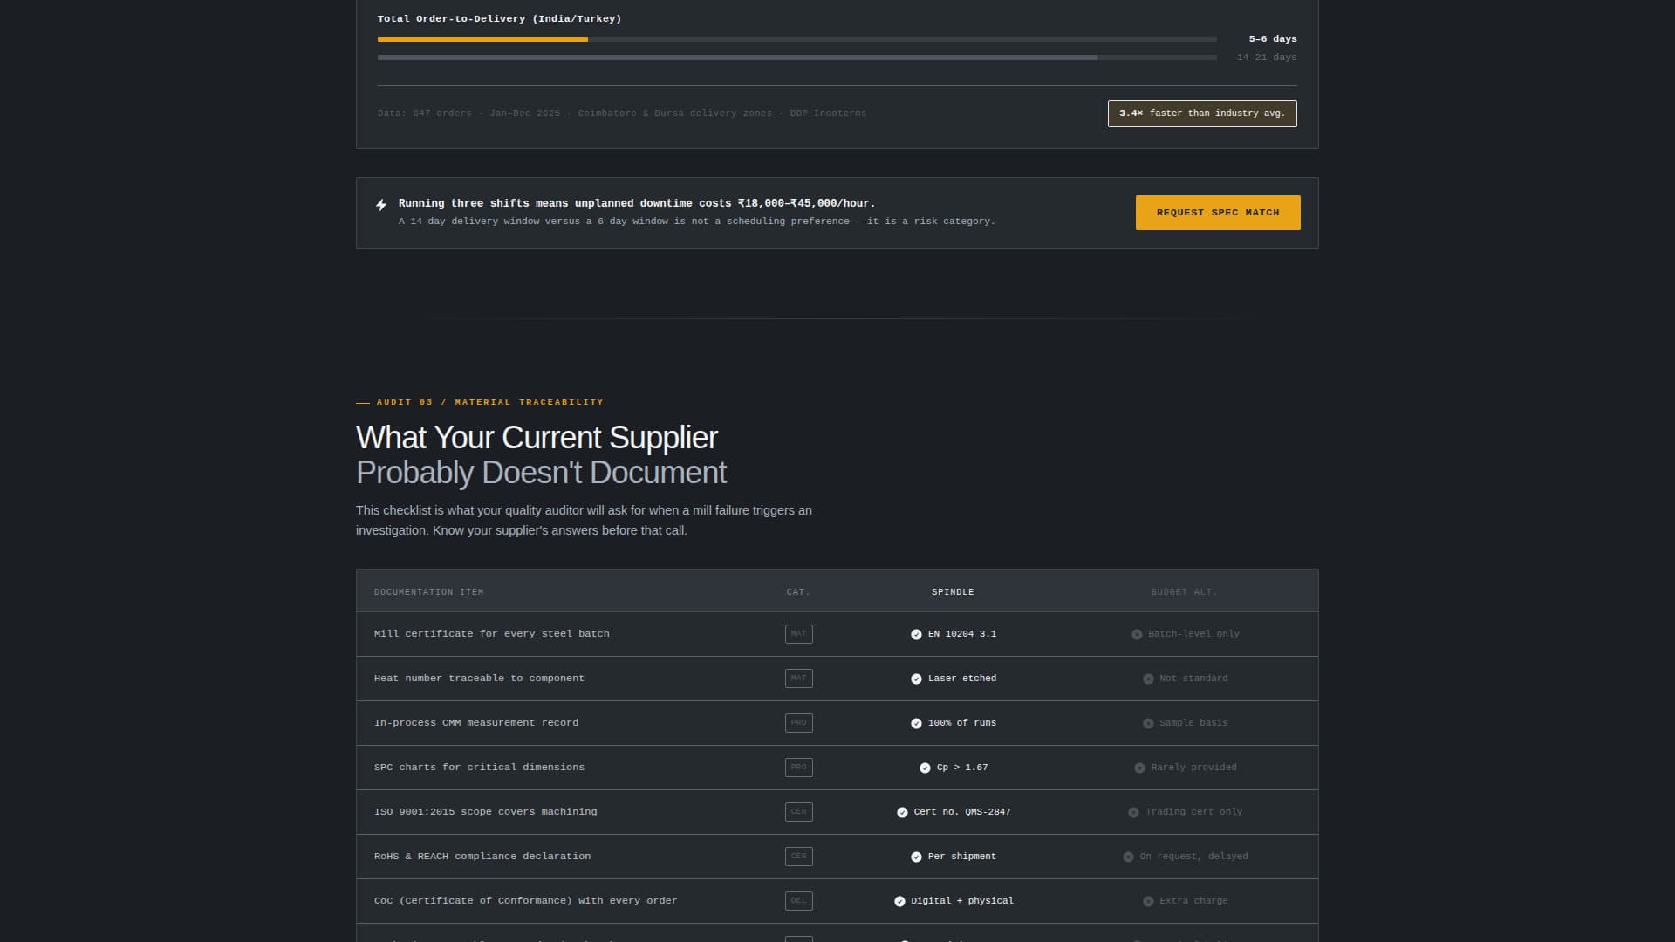Click the check icon beside 'Laser-etched'
Image resolution: width=1675 pixels, height=942 pixels.
click(916, 679)
